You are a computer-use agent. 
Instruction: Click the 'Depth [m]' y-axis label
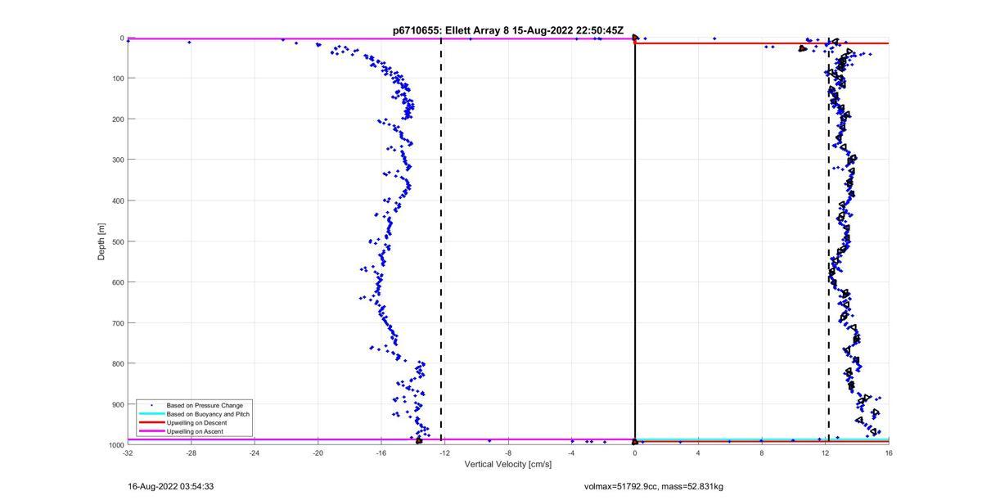[x=101, y=241]
